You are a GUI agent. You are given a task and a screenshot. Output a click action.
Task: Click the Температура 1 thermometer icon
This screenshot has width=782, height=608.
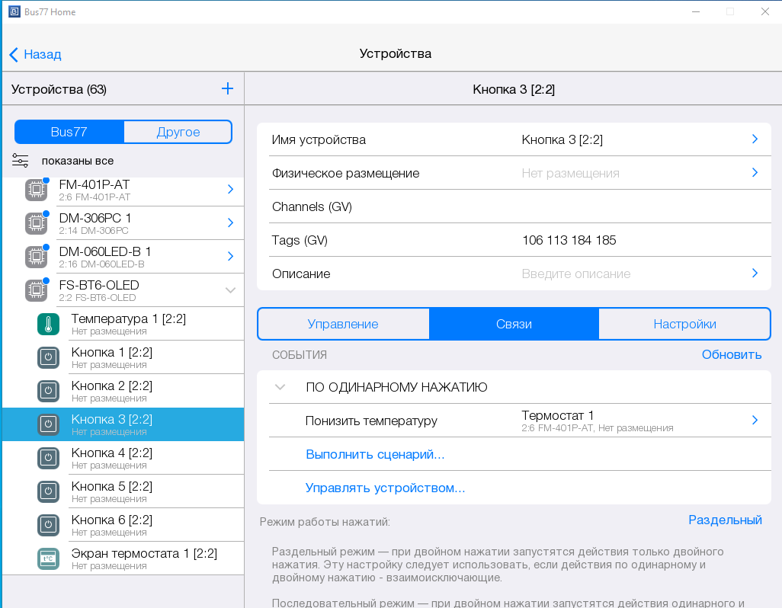pos(48,324)
